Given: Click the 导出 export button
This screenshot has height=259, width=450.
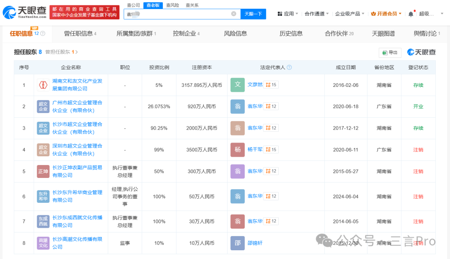Looking at the screenshot, I should [x=390, y=52].
